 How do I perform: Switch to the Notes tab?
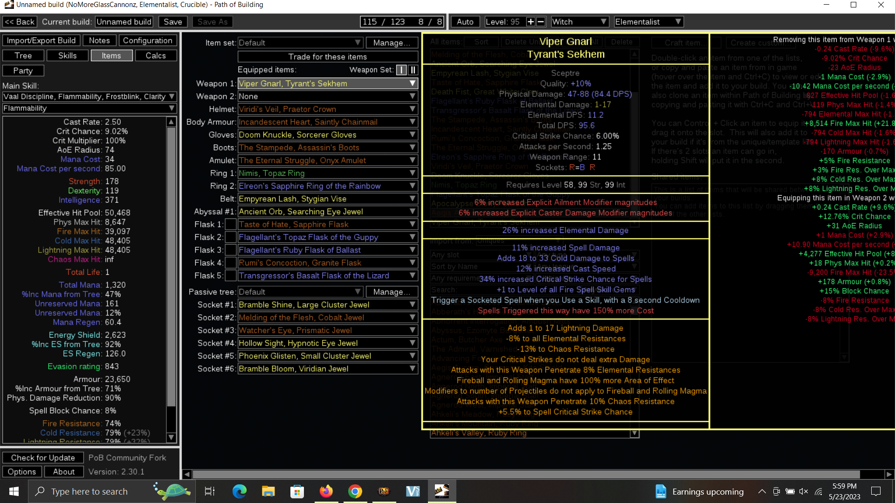pos(99,40)
